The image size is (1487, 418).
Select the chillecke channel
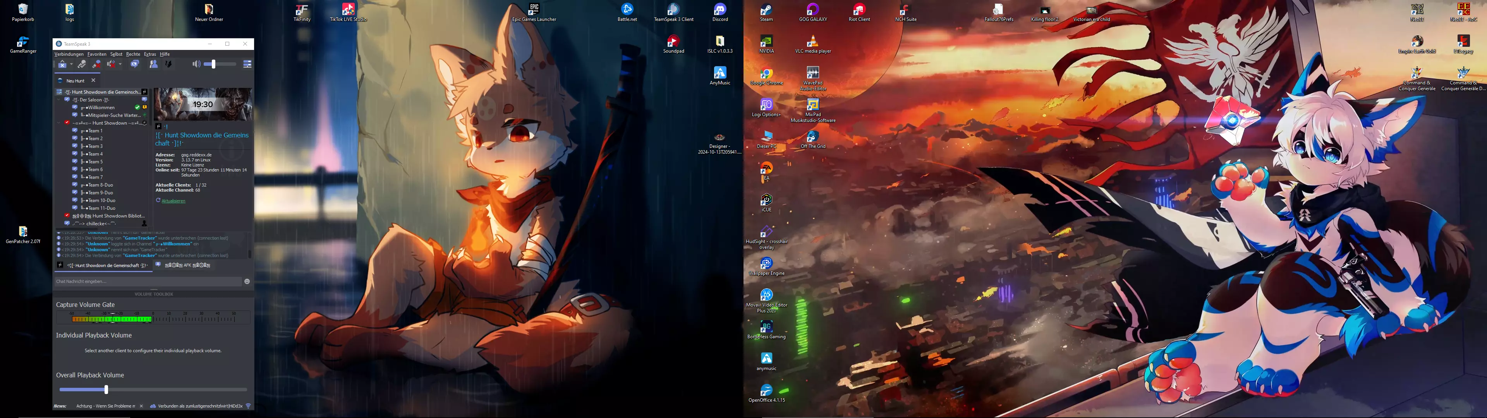point(94,223)
